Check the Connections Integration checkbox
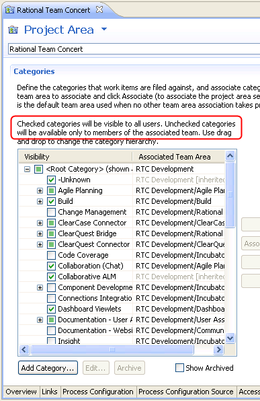 point(51,298)
